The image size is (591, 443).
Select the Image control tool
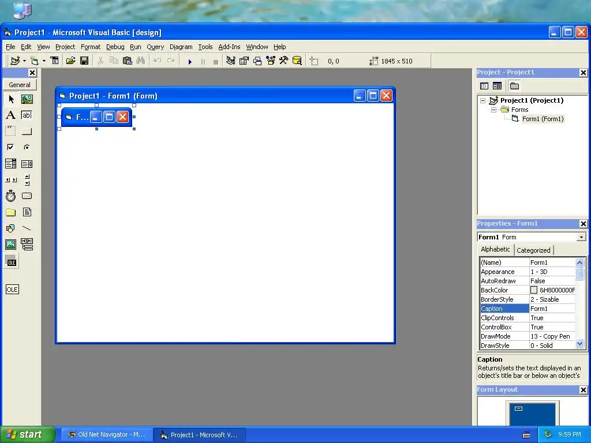click(11, 245)
